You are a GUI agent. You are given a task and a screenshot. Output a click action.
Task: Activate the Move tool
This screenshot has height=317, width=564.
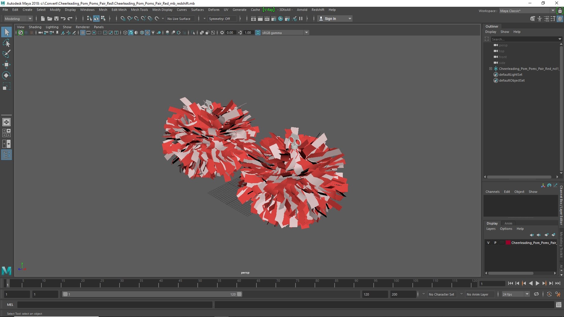coord(6,65)
